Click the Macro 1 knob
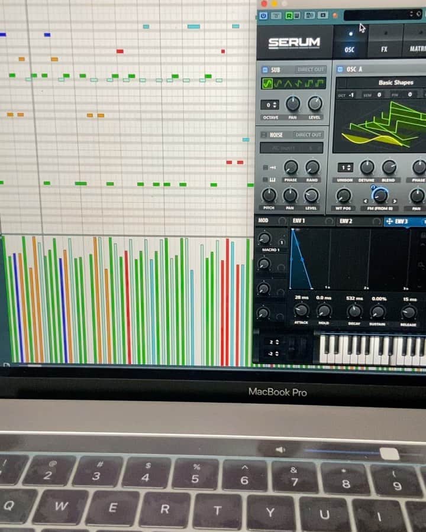Screen dimensions: 426x532 [264, 239]
